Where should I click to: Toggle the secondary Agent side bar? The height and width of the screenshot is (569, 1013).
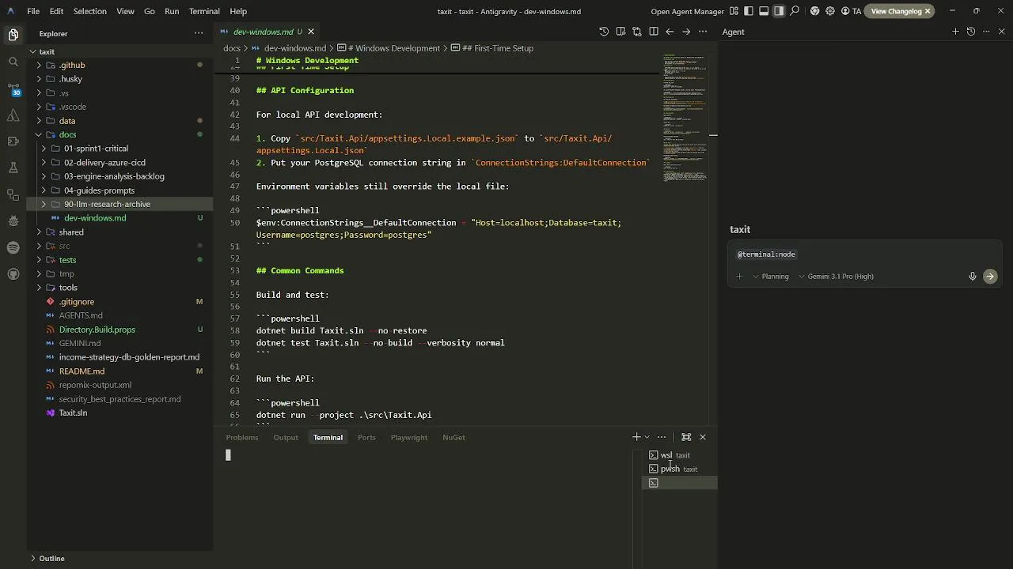click(779, 11)
